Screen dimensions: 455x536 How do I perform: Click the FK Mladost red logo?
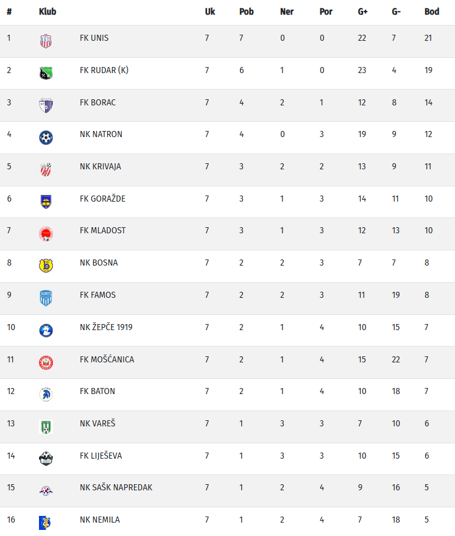(x=46, y=234)
